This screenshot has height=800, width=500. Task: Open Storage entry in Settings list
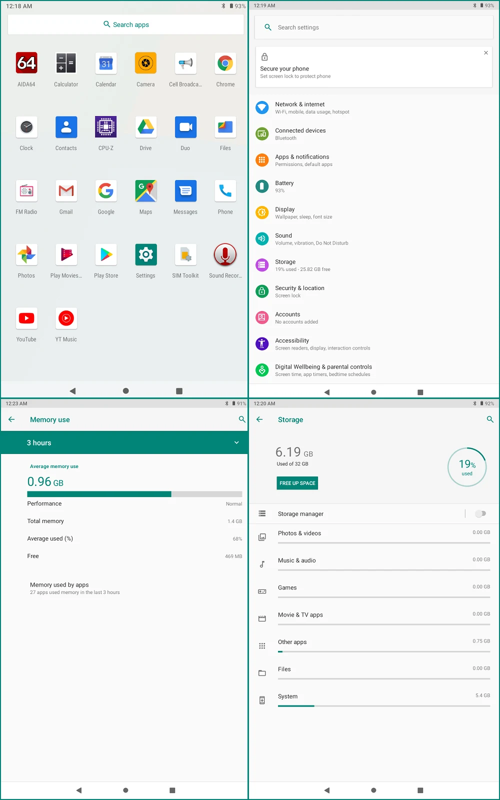[x=374, y=265]
